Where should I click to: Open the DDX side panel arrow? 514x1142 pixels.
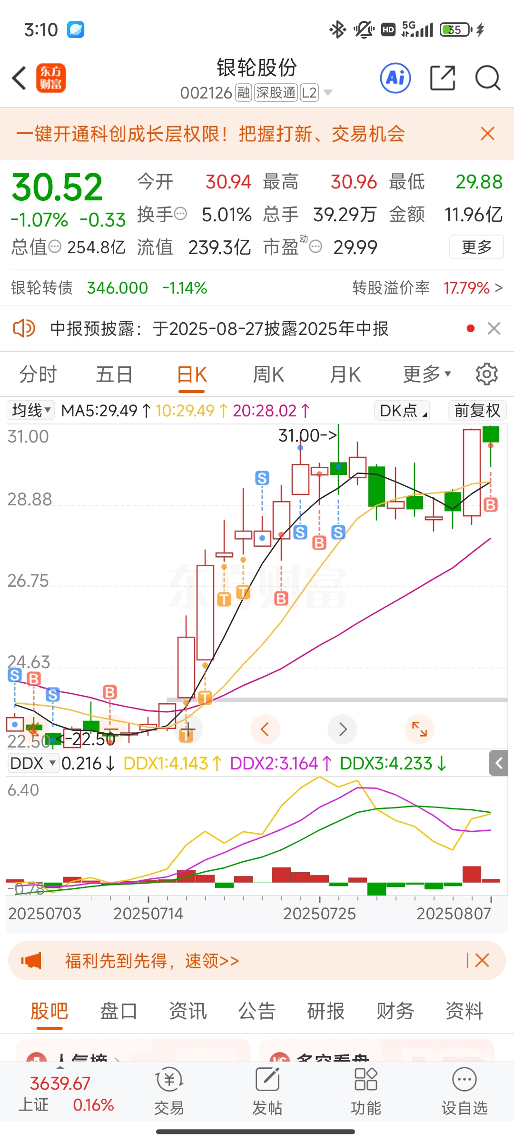(x=499, y=763)
